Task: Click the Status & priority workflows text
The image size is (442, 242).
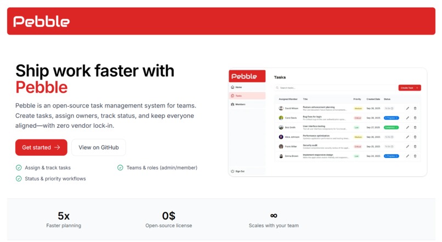Action: click(55, 178)
